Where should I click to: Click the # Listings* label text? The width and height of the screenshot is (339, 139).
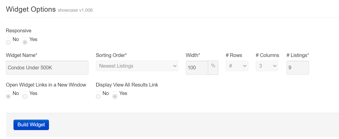(298, 55)
